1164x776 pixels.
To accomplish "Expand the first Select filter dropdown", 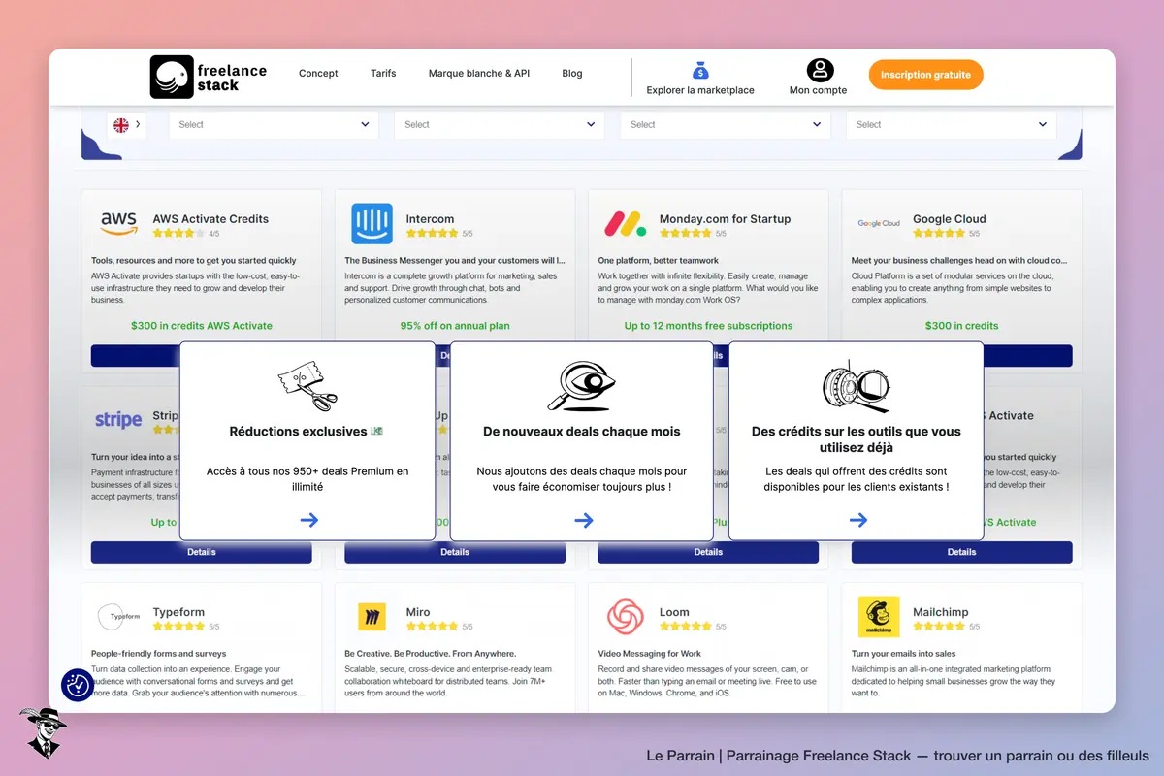I will (x=274, y=124).
